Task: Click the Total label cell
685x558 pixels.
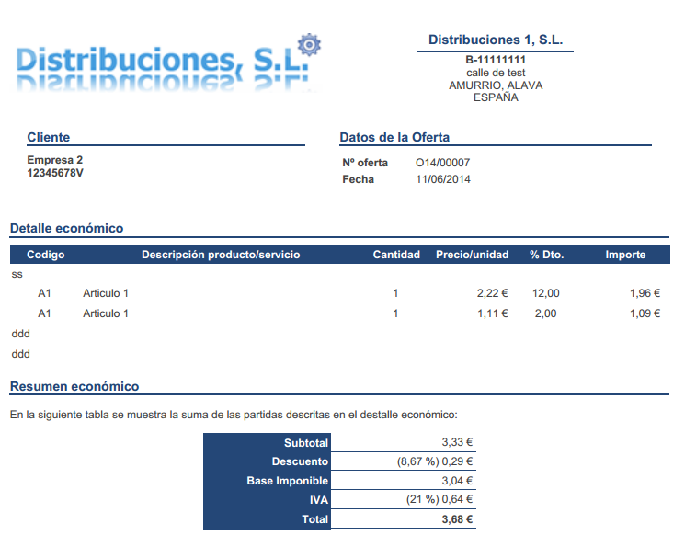Action: [x=267, y=519]
